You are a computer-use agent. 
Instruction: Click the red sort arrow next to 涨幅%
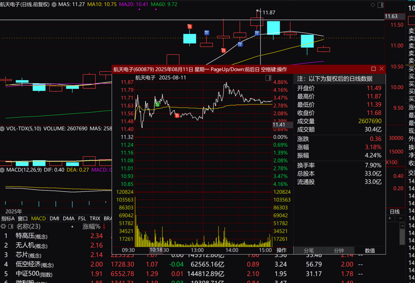coord(104,227)
